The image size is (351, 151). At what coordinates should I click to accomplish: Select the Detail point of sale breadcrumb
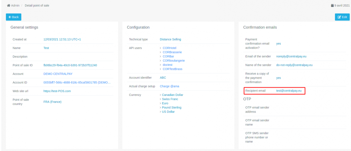[x=37, y=6]
